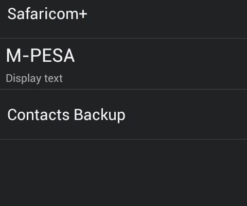Tap the word Backup in Contacts Backup
Image resolution: width=247 pixels, height=206 pixels.
[x=100, y=115]
